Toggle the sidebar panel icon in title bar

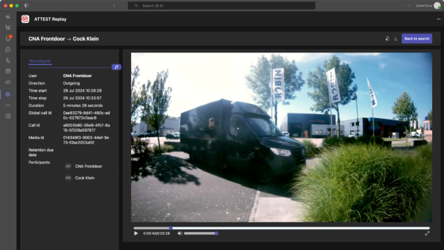[26, 6]
